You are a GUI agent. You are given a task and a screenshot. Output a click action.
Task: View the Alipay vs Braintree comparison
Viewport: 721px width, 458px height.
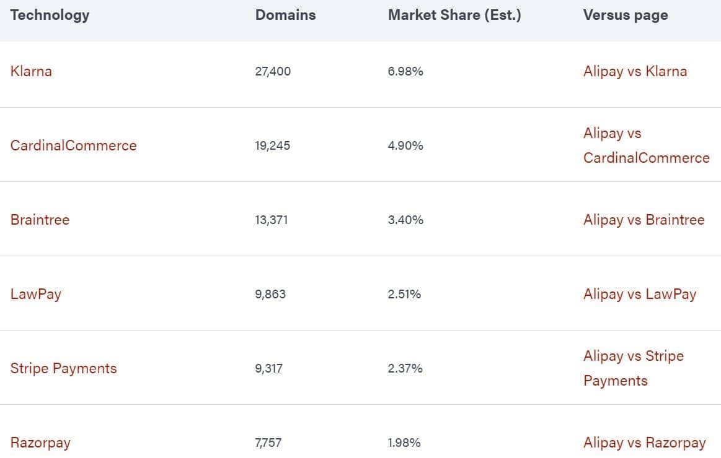click(644, 220)
